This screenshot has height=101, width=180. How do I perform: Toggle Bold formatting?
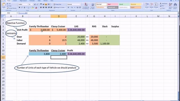point(19,8)
